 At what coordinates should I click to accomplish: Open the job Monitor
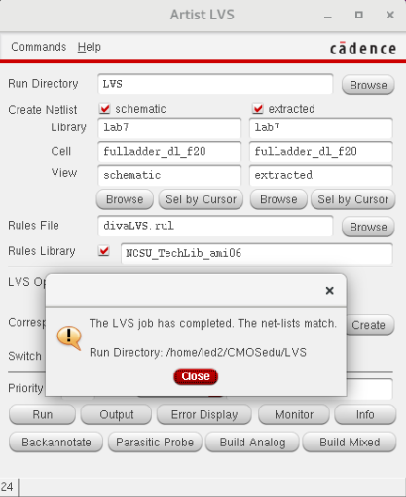click(294, 414)
